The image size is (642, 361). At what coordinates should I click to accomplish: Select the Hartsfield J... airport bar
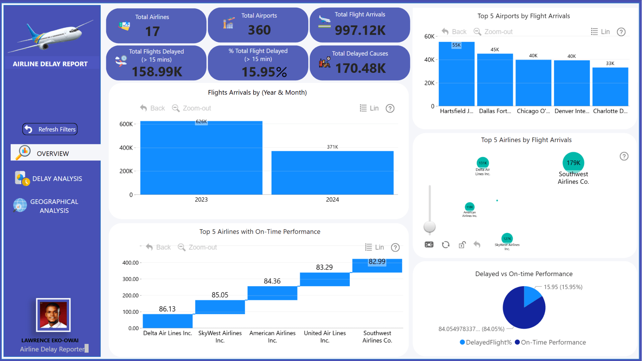click(456, 74)
